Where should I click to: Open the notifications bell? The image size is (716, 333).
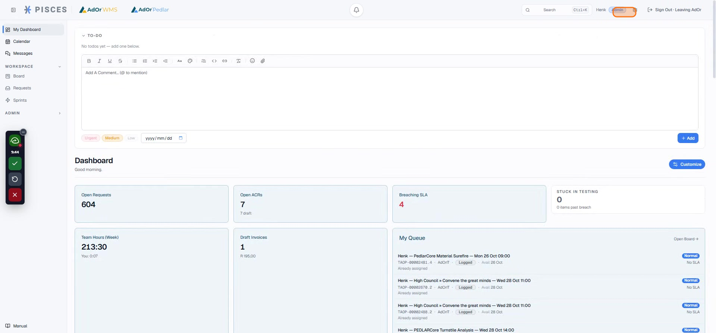pos(357,10)
